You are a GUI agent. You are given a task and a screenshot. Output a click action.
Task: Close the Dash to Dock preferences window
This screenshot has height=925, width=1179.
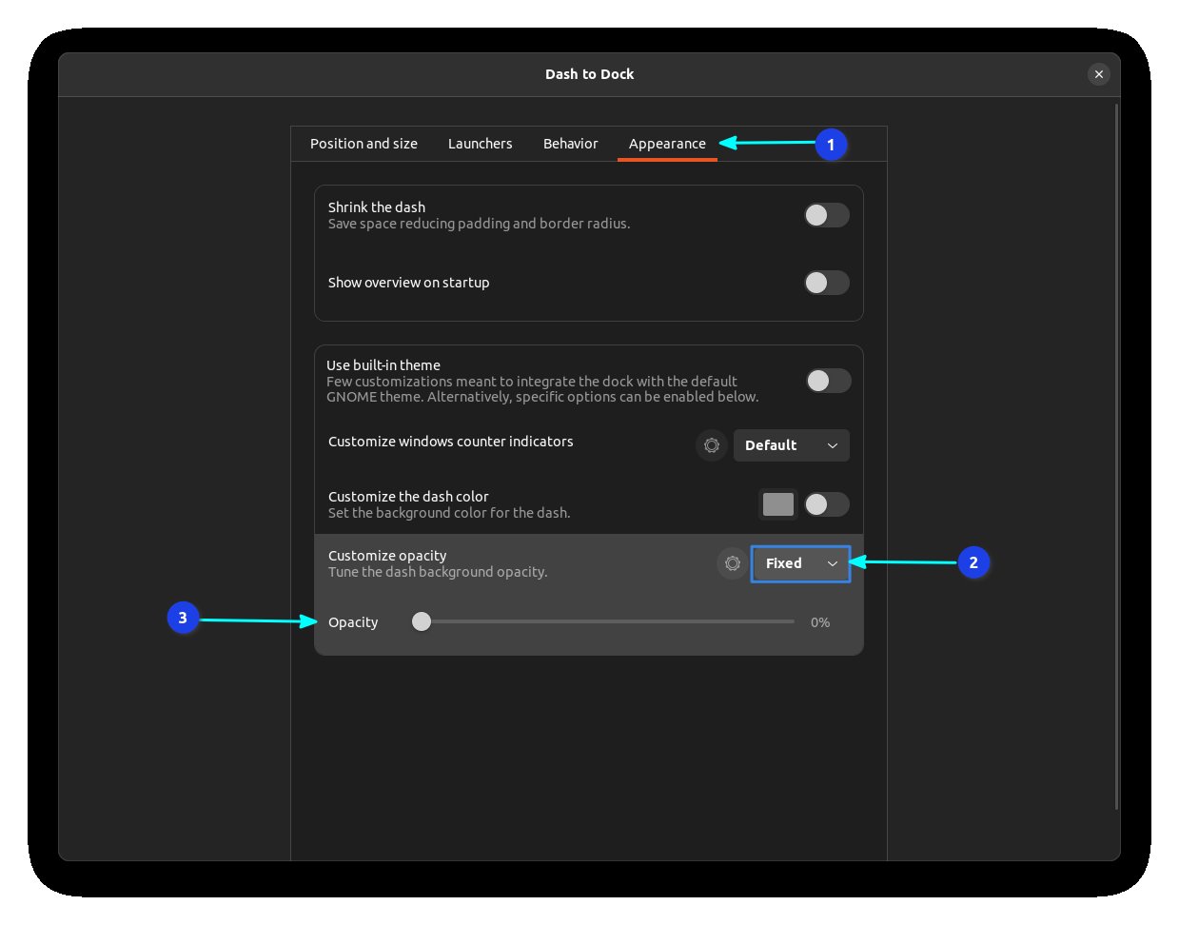click(x=1099, y=73)
